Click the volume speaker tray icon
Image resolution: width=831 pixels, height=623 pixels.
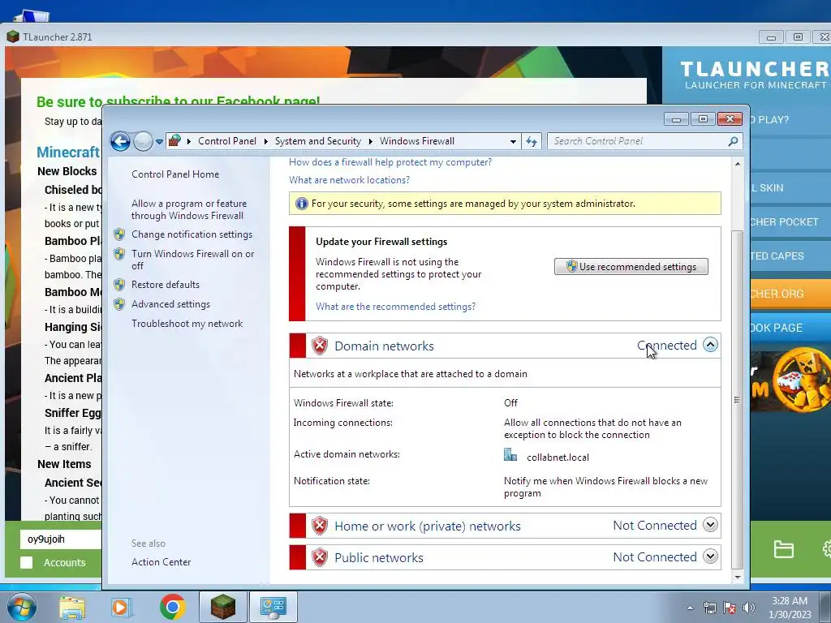click(x=749, y=608)
